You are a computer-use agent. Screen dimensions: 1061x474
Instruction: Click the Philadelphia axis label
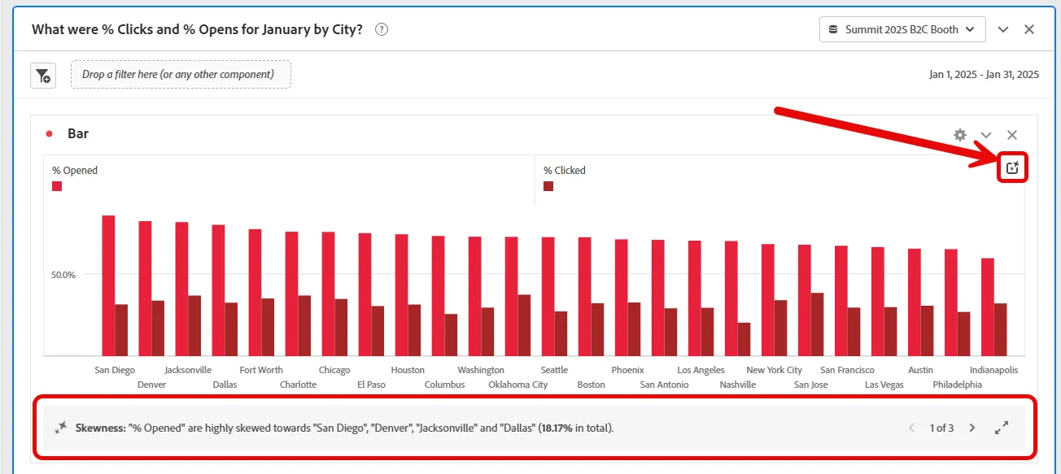tap(958, 385)
